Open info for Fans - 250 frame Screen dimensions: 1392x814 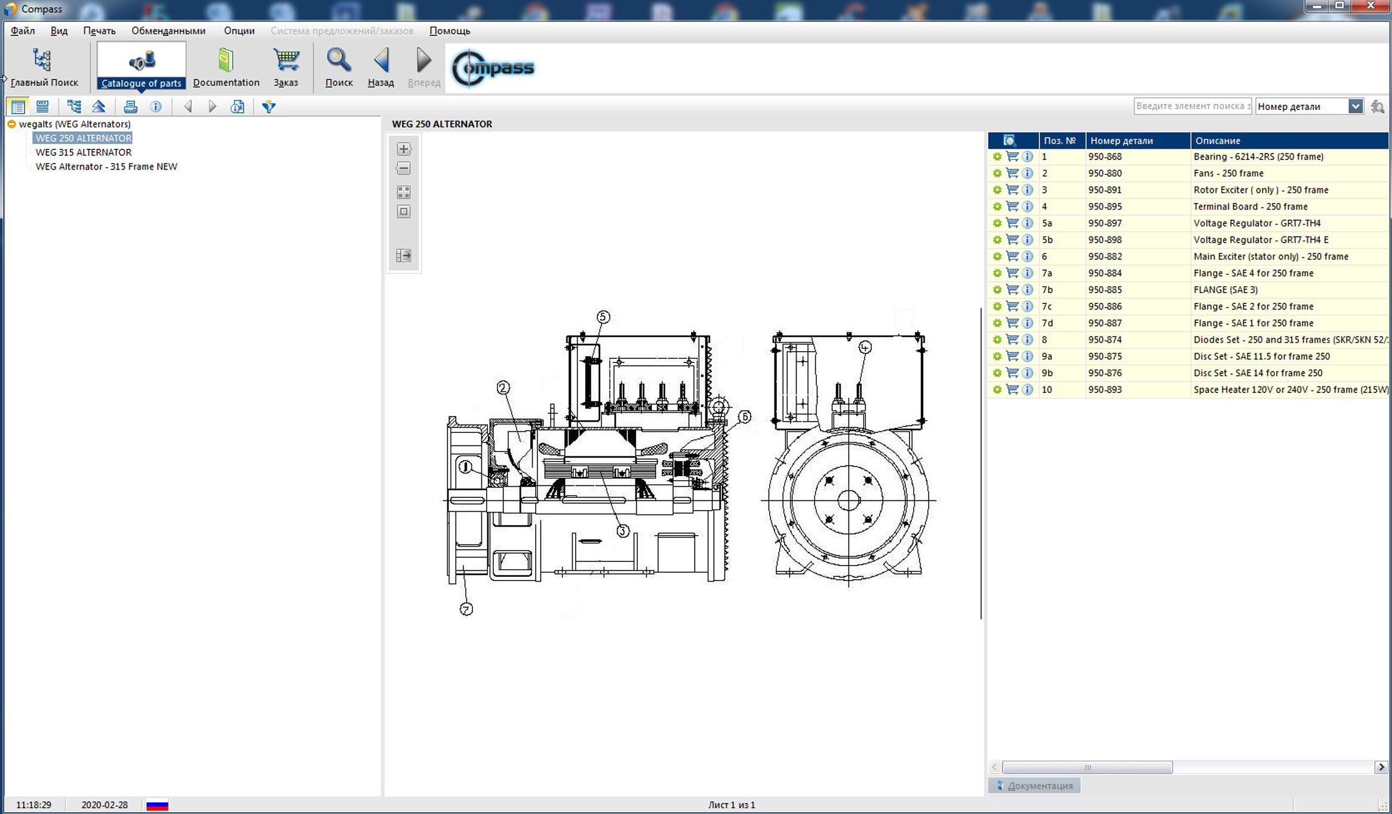(1027, 173)
